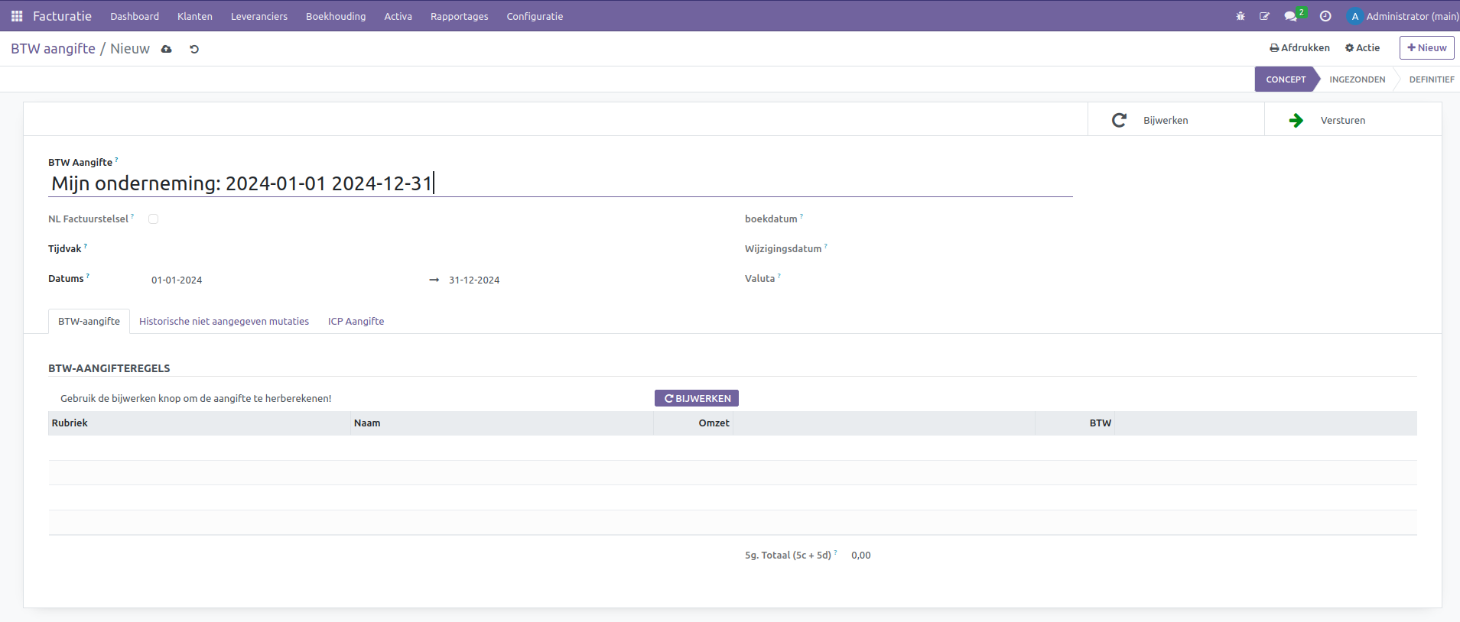Discard changes with the undo icon
This screenshot has height=622, width=1460.
coord(194,49)
